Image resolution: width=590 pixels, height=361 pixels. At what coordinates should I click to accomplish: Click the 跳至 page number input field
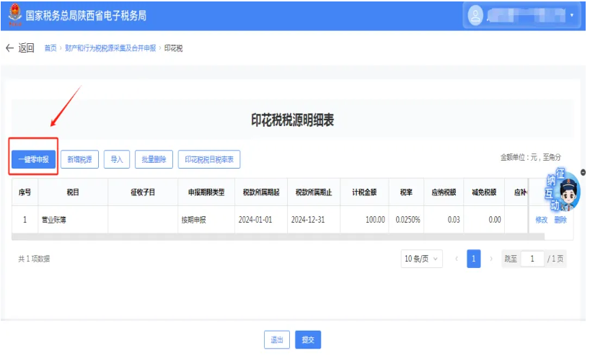tap(532, 259)
